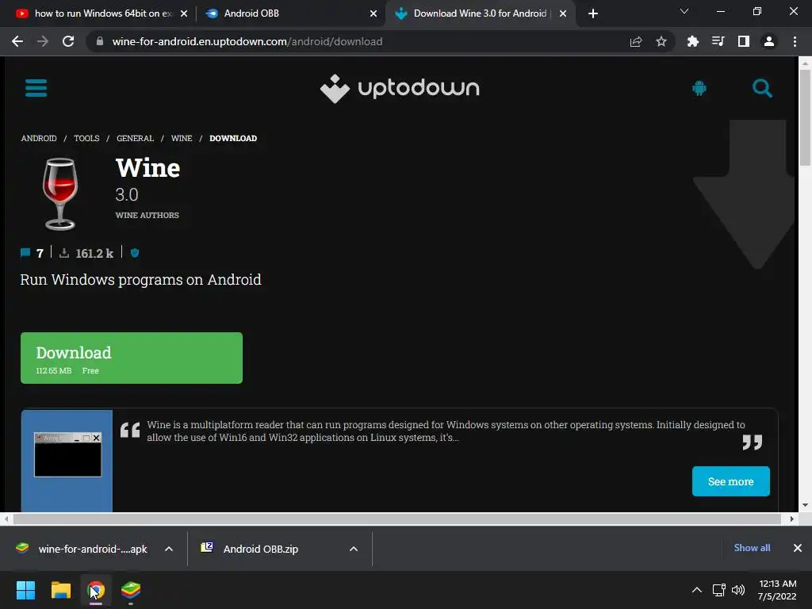Click Show all downloads

pyautogui.click(x=752, y=548)
